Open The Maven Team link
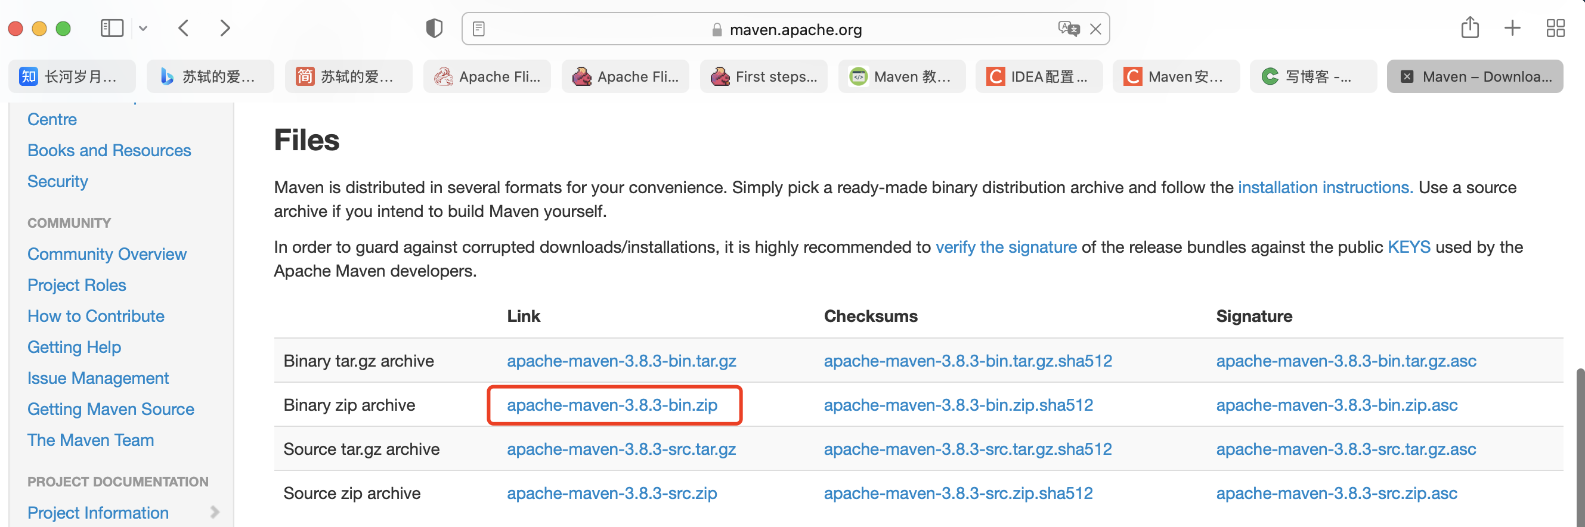This screenshot has width=1585, height=527. click(x=91, y=441)
